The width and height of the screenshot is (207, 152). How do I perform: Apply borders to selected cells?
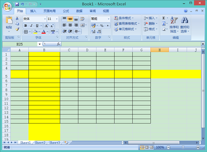tap(26, 32)
